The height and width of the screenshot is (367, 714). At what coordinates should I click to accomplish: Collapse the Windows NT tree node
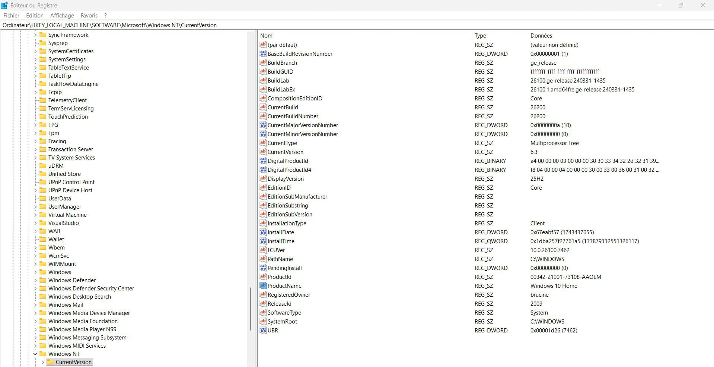(x=35, y=354)
